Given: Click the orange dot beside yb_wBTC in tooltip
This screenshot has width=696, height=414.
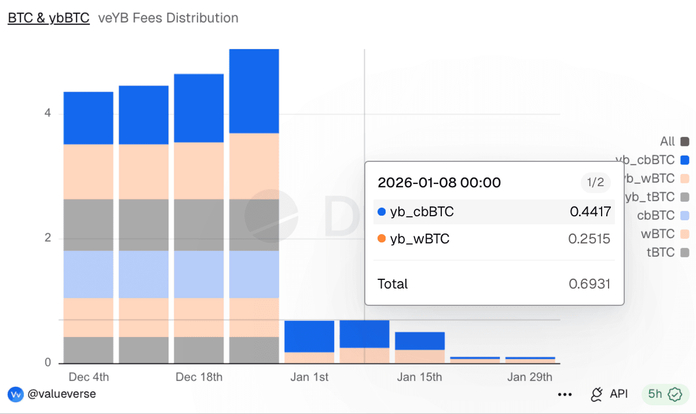Looking at the screenshot, I should click(382, 239).
